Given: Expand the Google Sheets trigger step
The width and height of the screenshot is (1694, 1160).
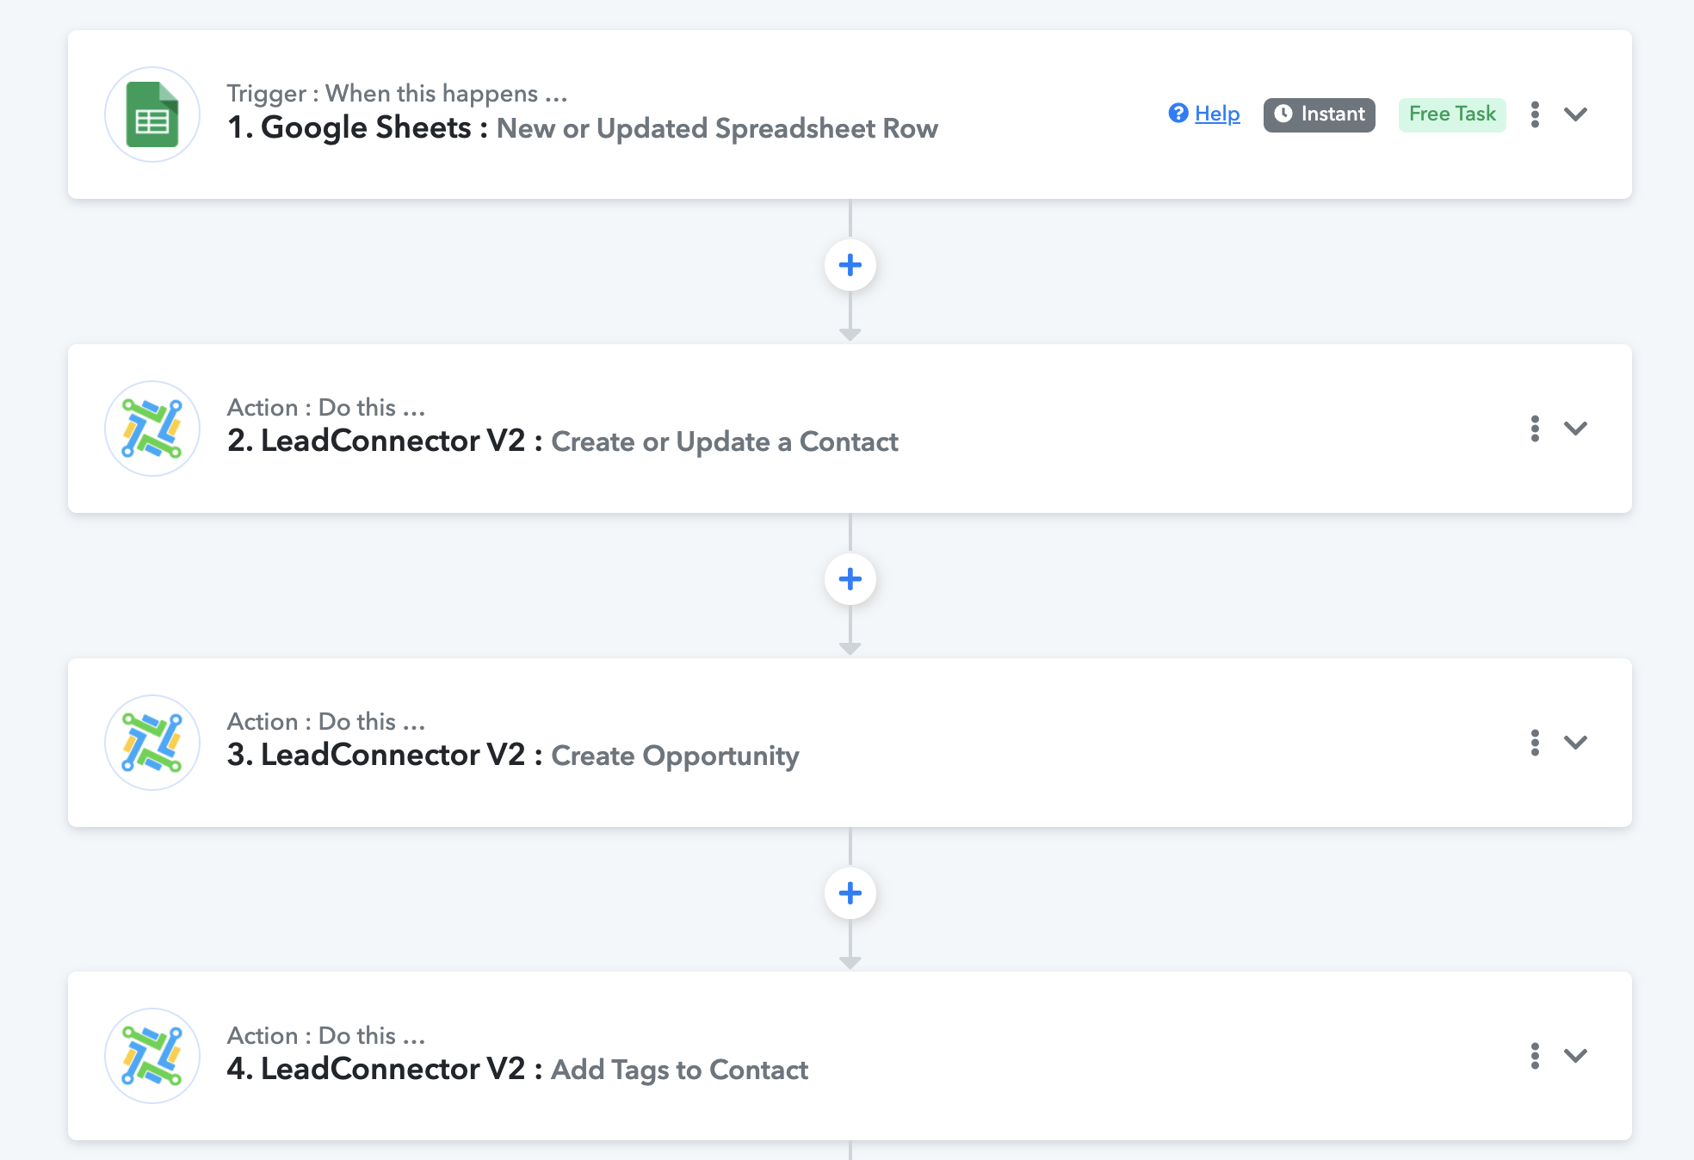Looking at the screenshot, I should coord(1575,114).
